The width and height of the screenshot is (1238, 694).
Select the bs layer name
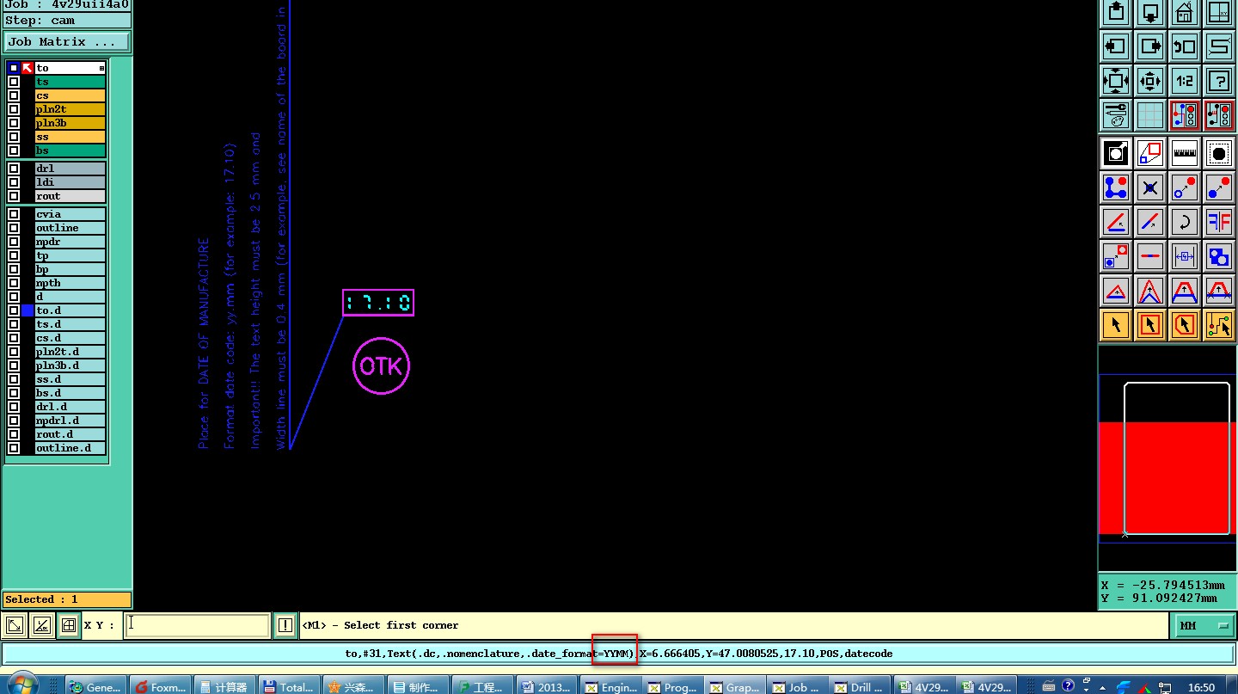pyautogui.click(x=70, y=150)
